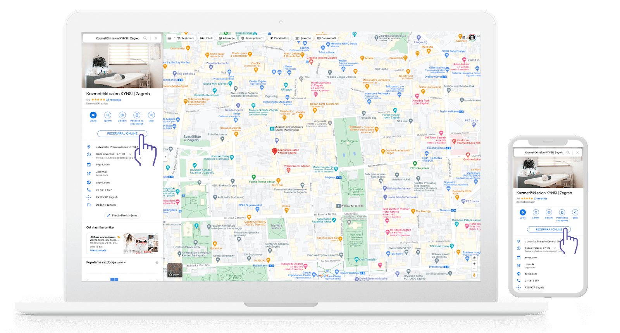Open the 35 recenzija link on the phone
This screenshot has height=333, width=620.
pos(540,198)
